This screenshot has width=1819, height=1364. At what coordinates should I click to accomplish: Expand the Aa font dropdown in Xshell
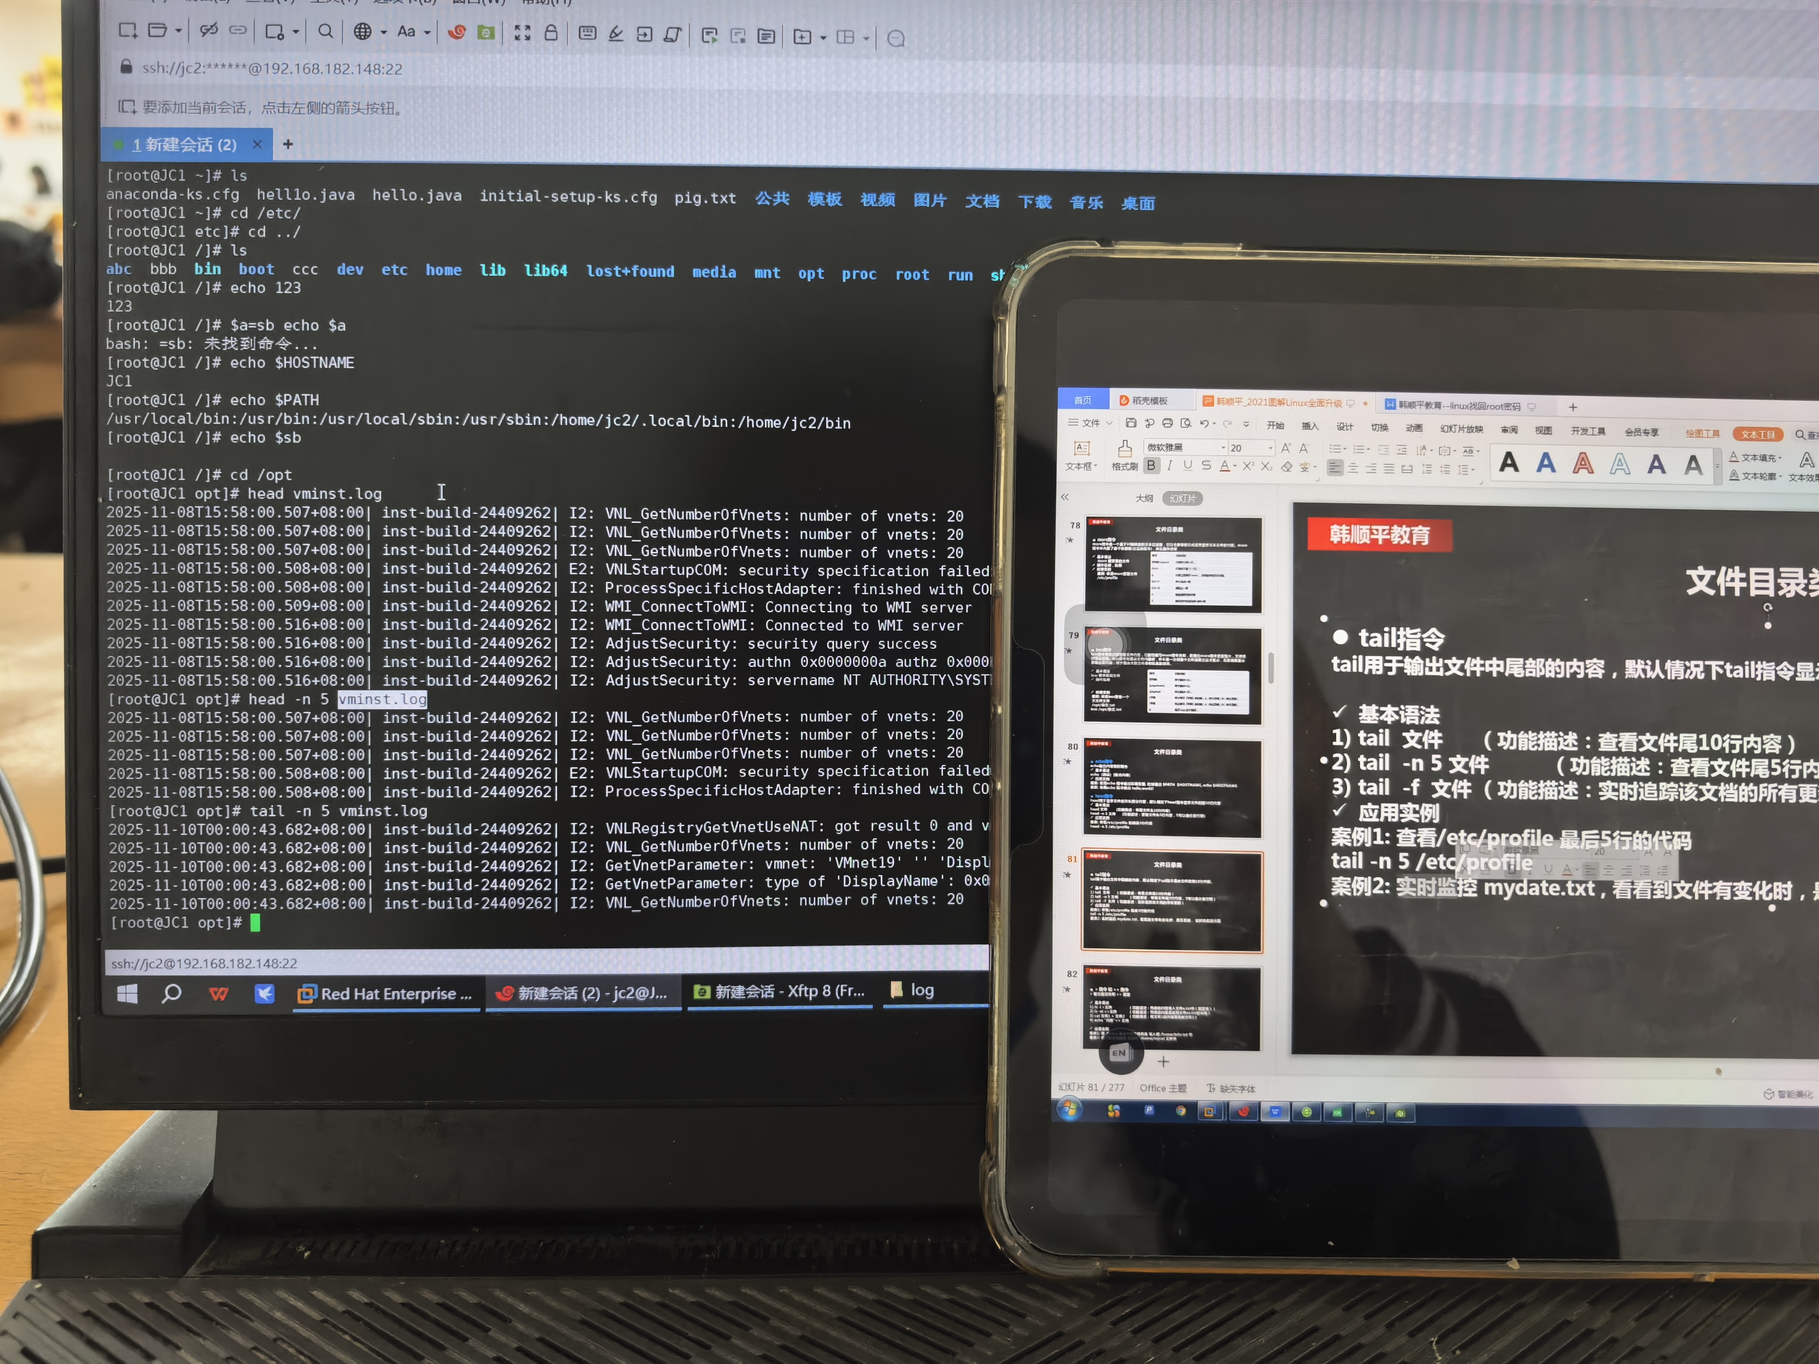[x=427, y=33]
